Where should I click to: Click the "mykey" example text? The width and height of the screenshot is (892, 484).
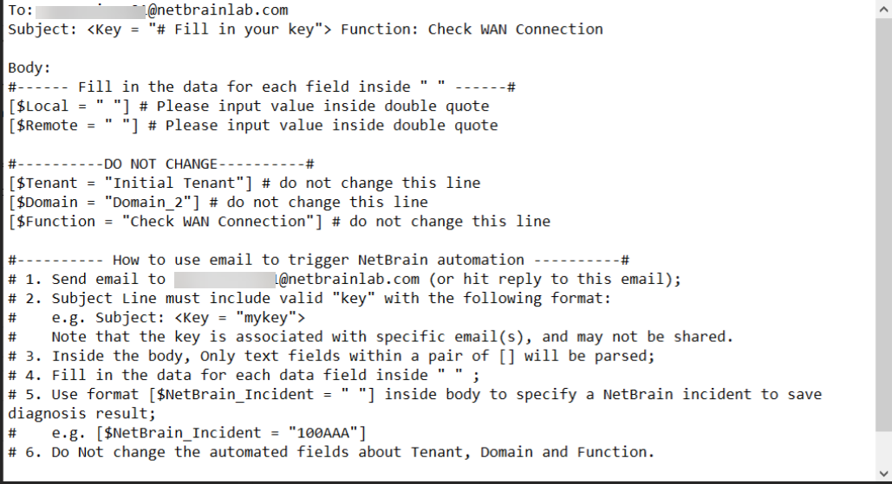click(x=270, y=317)
